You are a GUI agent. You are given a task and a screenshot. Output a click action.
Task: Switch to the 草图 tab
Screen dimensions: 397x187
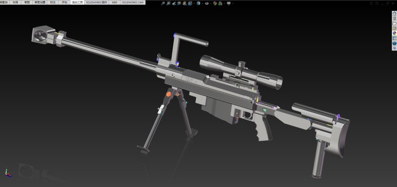[27, 2]
